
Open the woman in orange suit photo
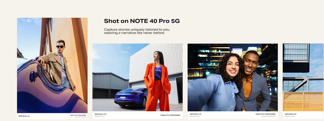[137, 77]
